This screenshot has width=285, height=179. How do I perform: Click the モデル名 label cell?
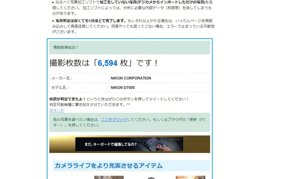tap(79, 88)
